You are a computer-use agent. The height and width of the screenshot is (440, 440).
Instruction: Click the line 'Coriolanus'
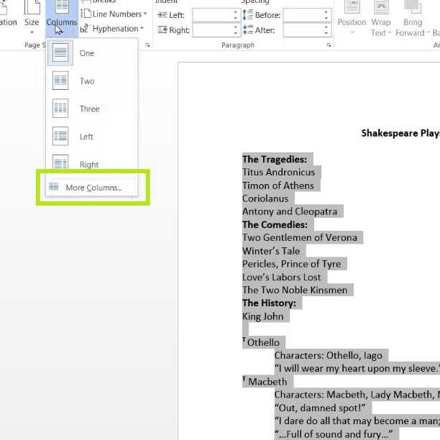(x=265, y=198)
